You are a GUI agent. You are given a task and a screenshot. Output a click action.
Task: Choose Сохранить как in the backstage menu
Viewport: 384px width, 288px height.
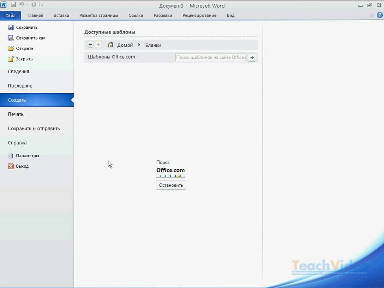pos(27,38)
